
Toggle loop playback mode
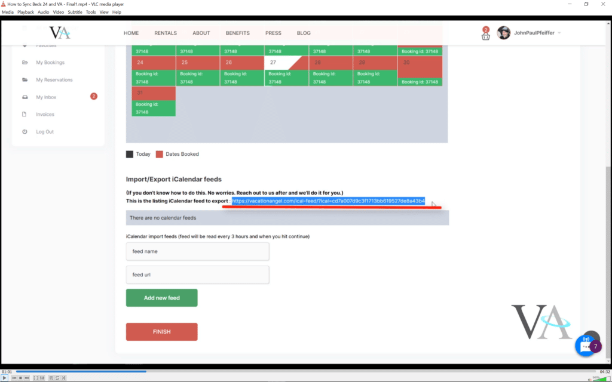coord(57,378)
